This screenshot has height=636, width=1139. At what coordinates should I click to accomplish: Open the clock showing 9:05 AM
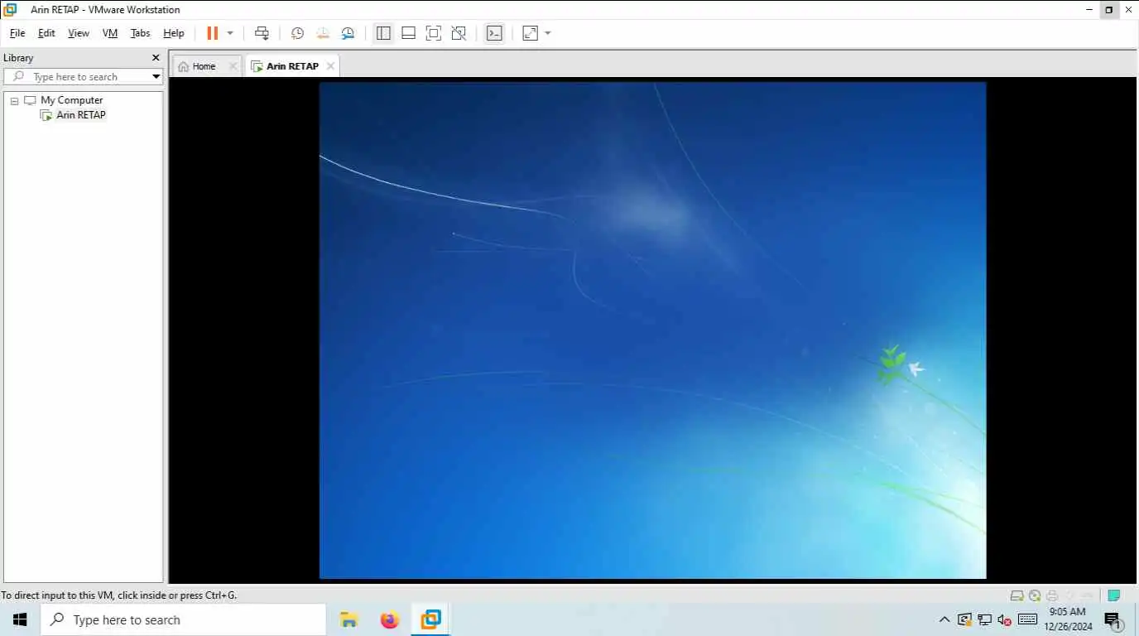pos(1068,619)
